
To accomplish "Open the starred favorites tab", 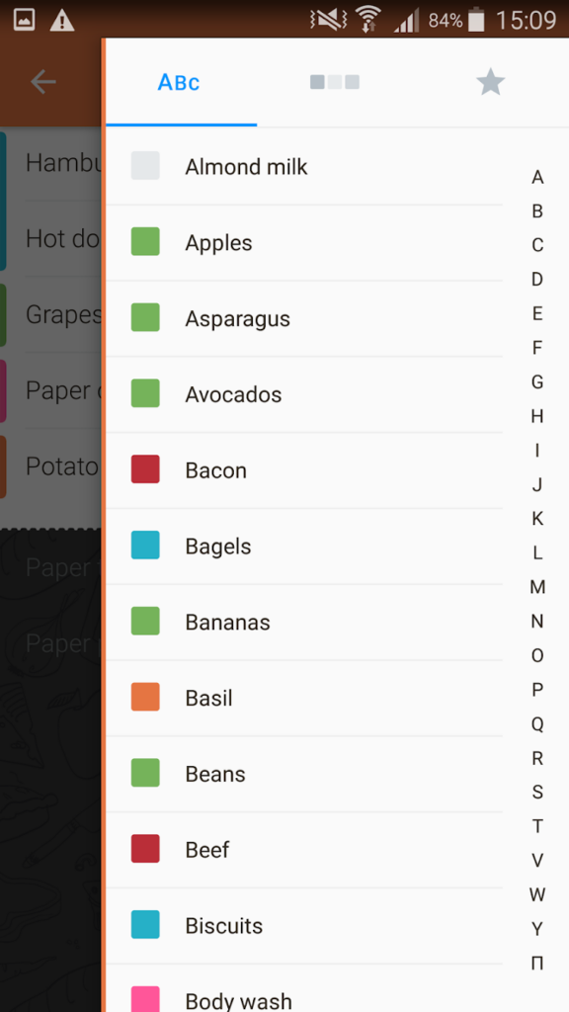I will 490,82.
